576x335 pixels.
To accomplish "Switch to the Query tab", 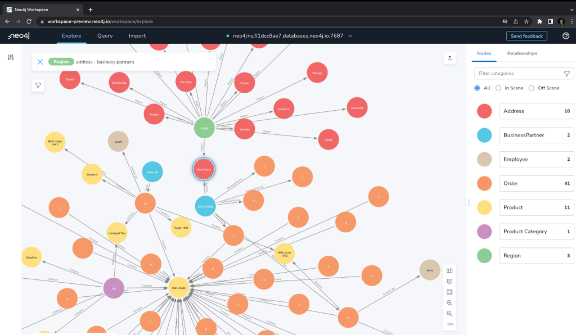I will [x=105, y=35].
